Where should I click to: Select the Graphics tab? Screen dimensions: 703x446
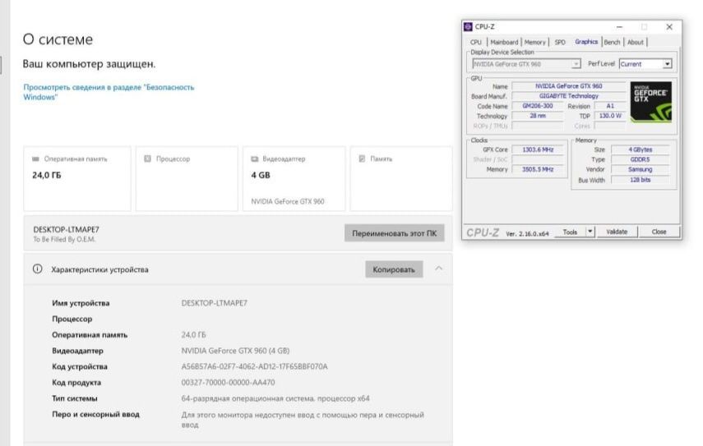[x=586, y=42]
